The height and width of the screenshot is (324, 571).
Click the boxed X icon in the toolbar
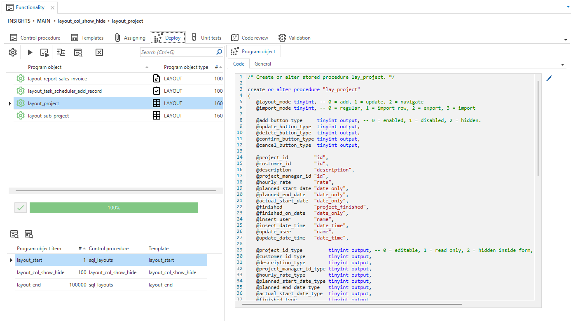point(99,52)
